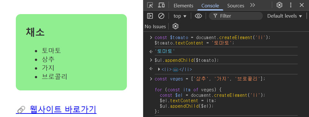
Task: Select the 가지 list item
Action: pyautogui.click(x=48, y=68)
